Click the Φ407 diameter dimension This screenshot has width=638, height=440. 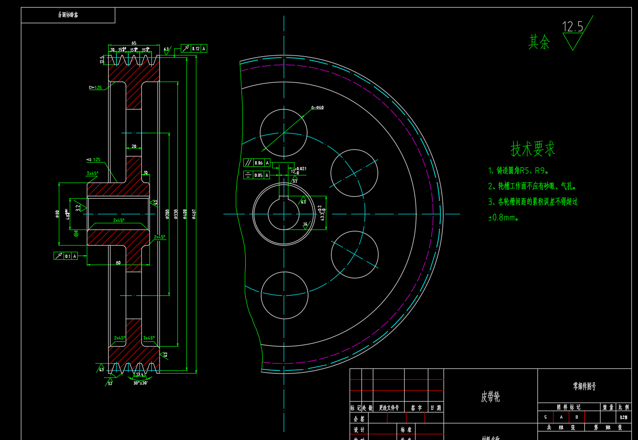[x=194, y=213]
